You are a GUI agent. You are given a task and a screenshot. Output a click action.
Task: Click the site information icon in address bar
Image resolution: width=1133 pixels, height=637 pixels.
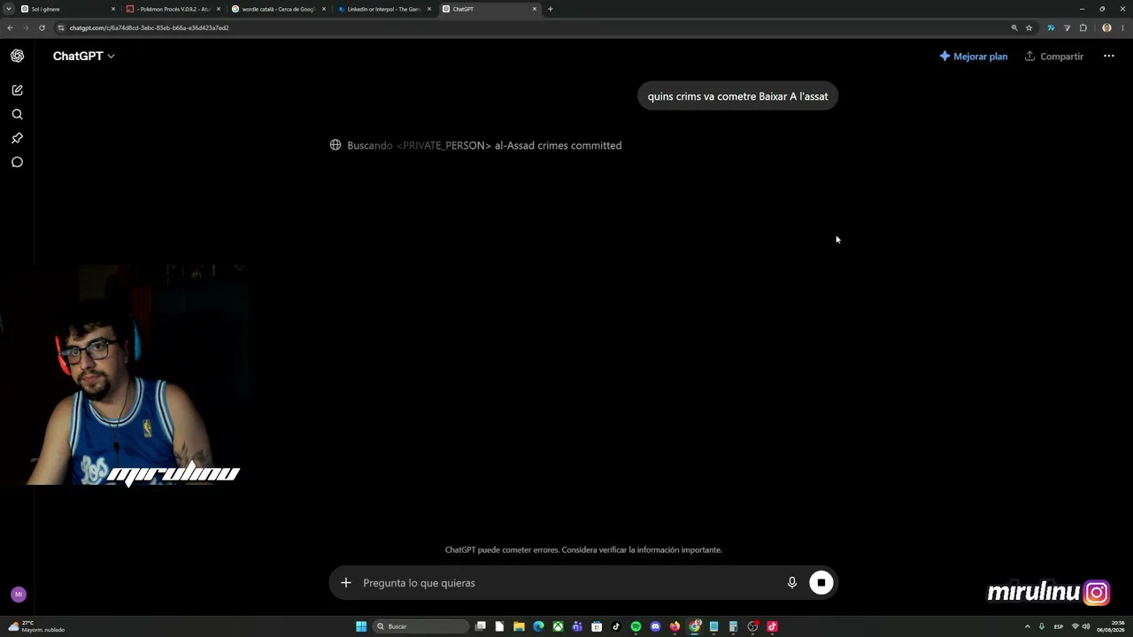pyautogui.click(x=61, y=27)
